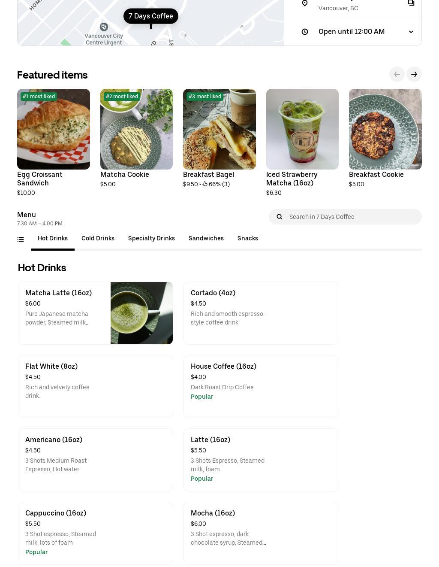Screen dimensions: 439x567
Task: Click the search magnifier icon
Action: pos(280,217)
